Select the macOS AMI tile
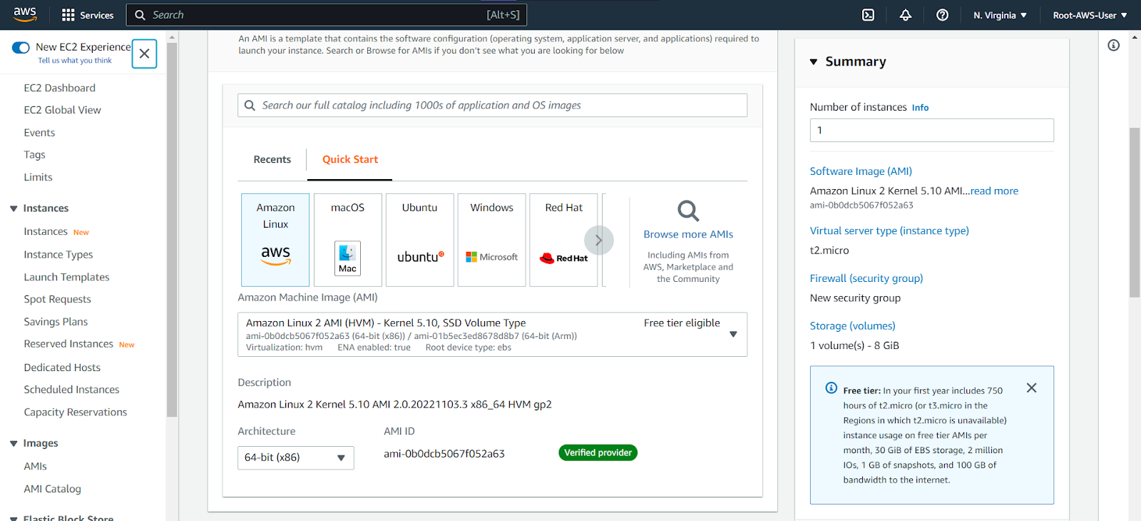The height and width of the screenshot is (521, 1141). click(347, 240)
